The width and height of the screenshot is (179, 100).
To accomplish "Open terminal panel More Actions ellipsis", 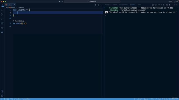I will [x=172, y=5].
